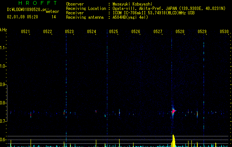Click the 0.7 kHz frequency label
This screenshot has width=232, height=147.
[x=3, y=121]
